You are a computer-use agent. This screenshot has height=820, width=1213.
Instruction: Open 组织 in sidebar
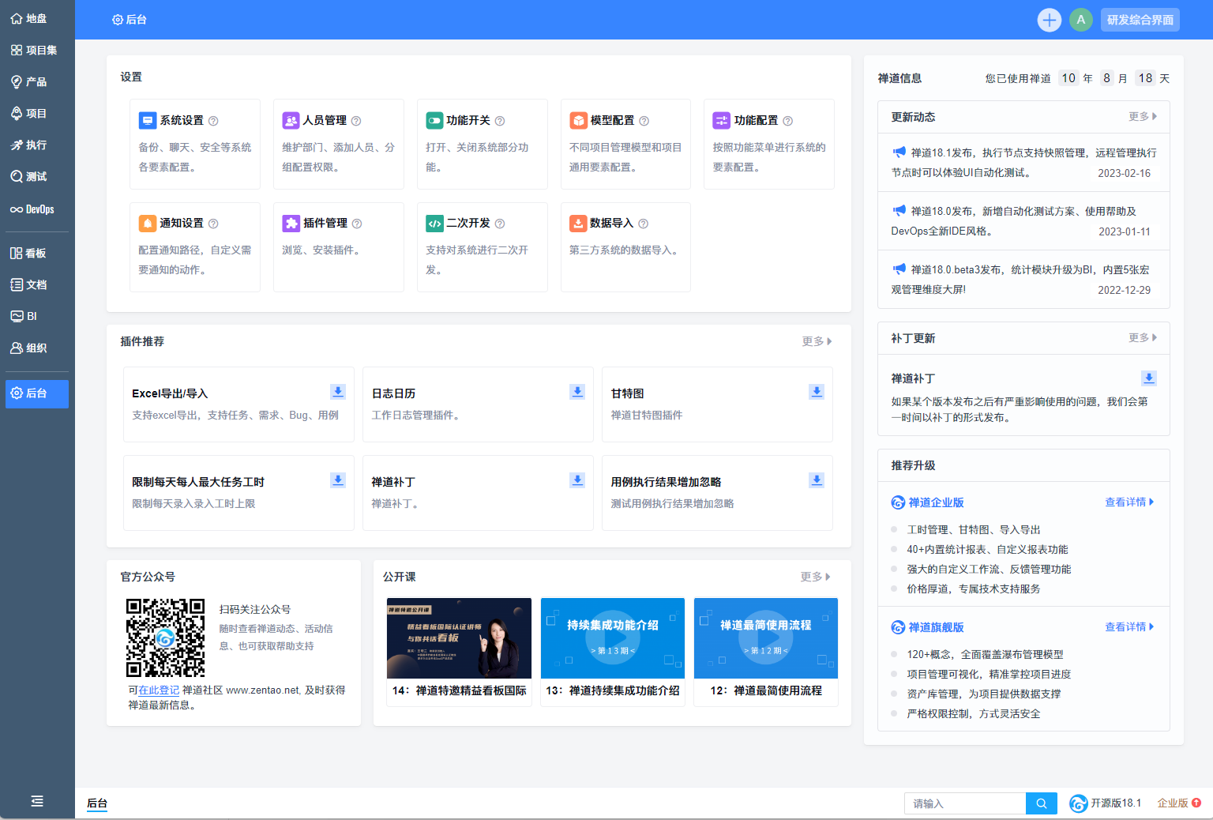[x=37, y=348]
